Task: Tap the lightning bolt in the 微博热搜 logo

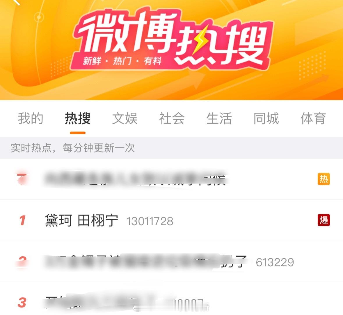Action: (200, 40)
